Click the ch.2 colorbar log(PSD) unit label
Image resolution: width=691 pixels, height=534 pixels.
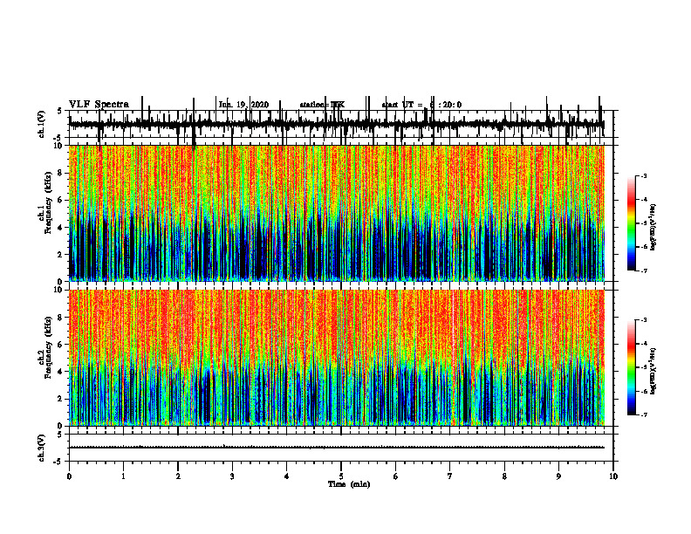click(x=653, y=371)
